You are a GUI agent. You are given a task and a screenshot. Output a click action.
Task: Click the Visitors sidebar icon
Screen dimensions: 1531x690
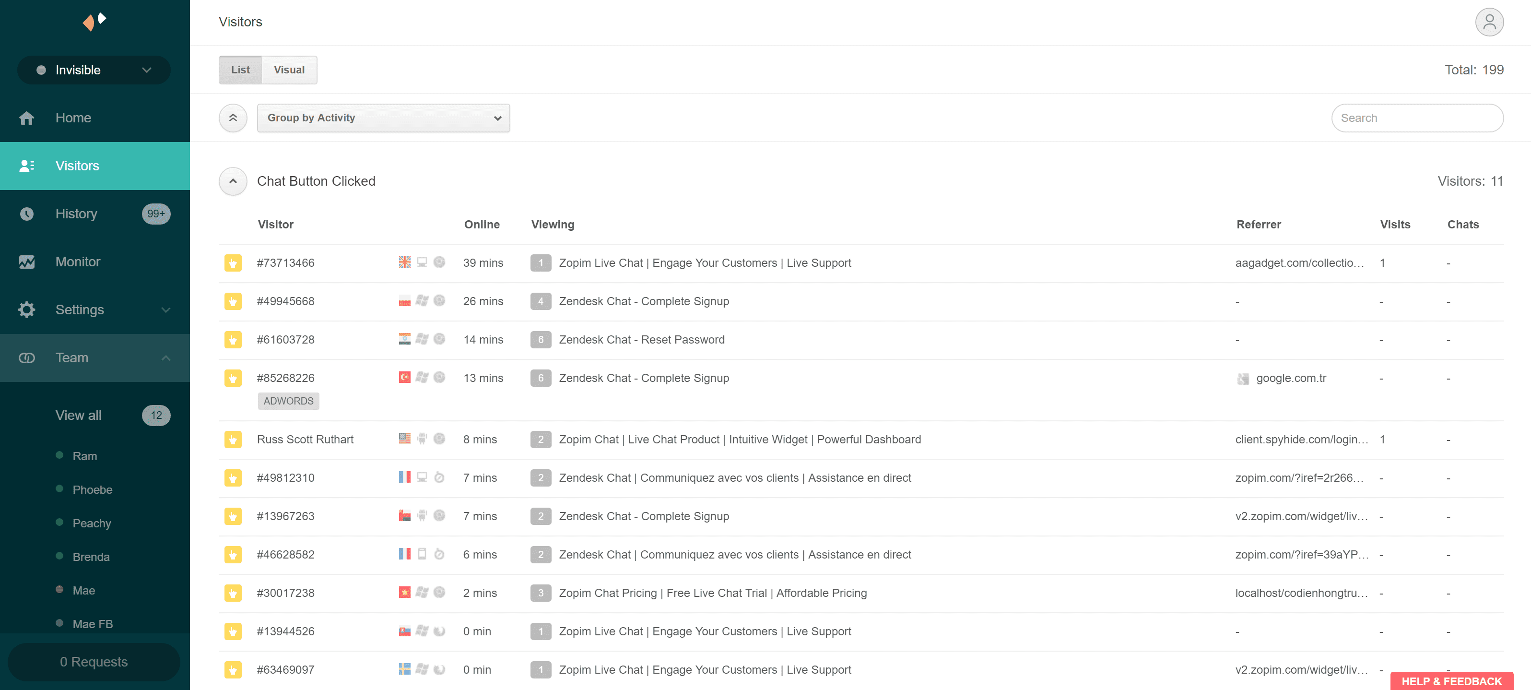click(26, 165)
